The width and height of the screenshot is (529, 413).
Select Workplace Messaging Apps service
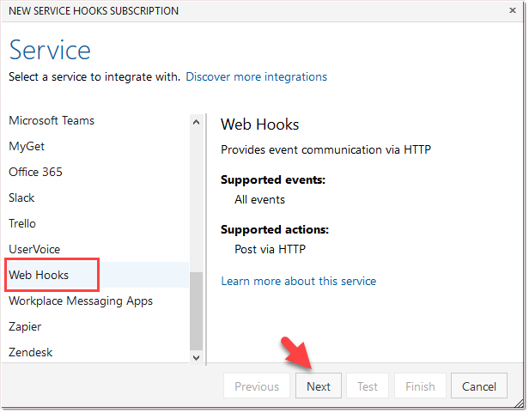click(x=80, y=301)
